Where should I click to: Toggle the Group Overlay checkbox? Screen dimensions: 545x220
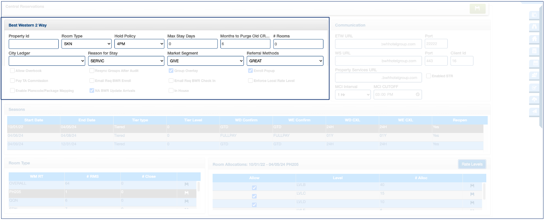click(x=172, y=71)
